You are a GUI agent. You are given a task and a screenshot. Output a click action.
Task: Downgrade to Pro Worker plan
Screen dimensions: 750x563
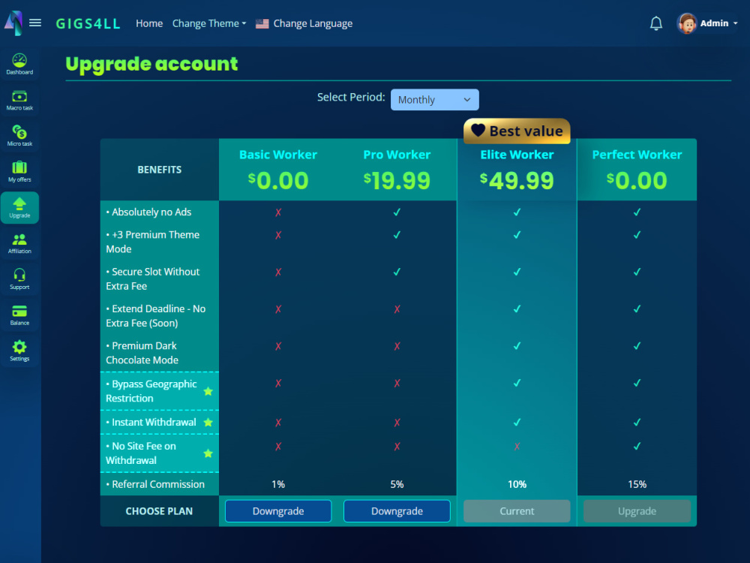click(x=397, y=510)
